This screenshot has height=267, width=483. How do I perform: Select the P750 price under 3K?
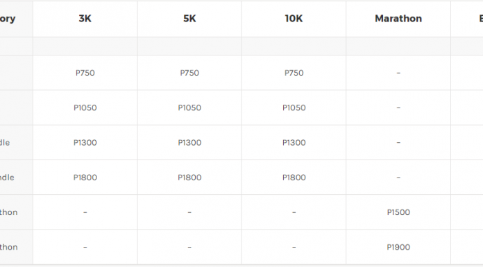click(85, 73)
